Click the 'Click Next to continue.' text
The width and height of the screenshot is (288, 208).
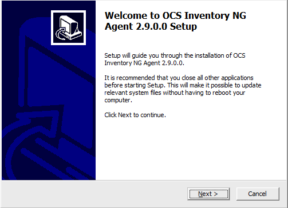pos(135,115)
